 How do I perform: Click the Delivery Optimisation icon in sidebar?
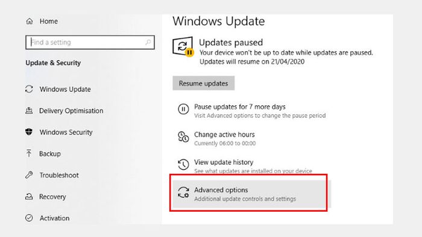[x=29, y=111]
